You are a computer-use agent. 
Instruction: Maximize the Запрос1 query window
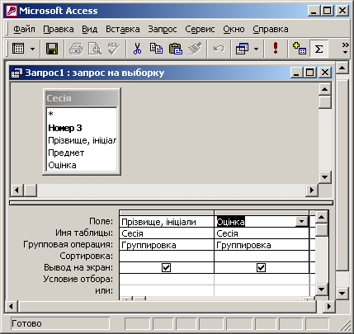pos(310,73)
